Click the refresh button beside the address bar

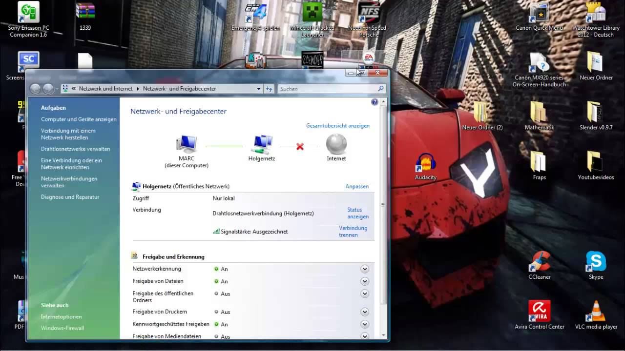(x=269, y=89)
